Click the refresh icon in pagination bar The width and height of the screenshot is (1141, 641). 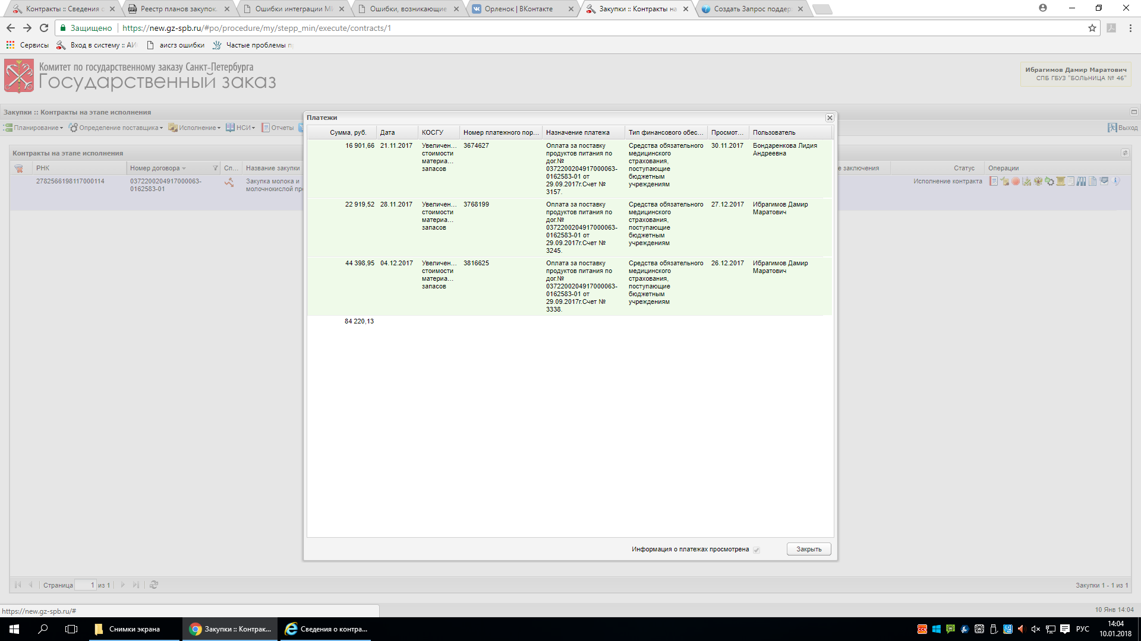pos(154,585)
